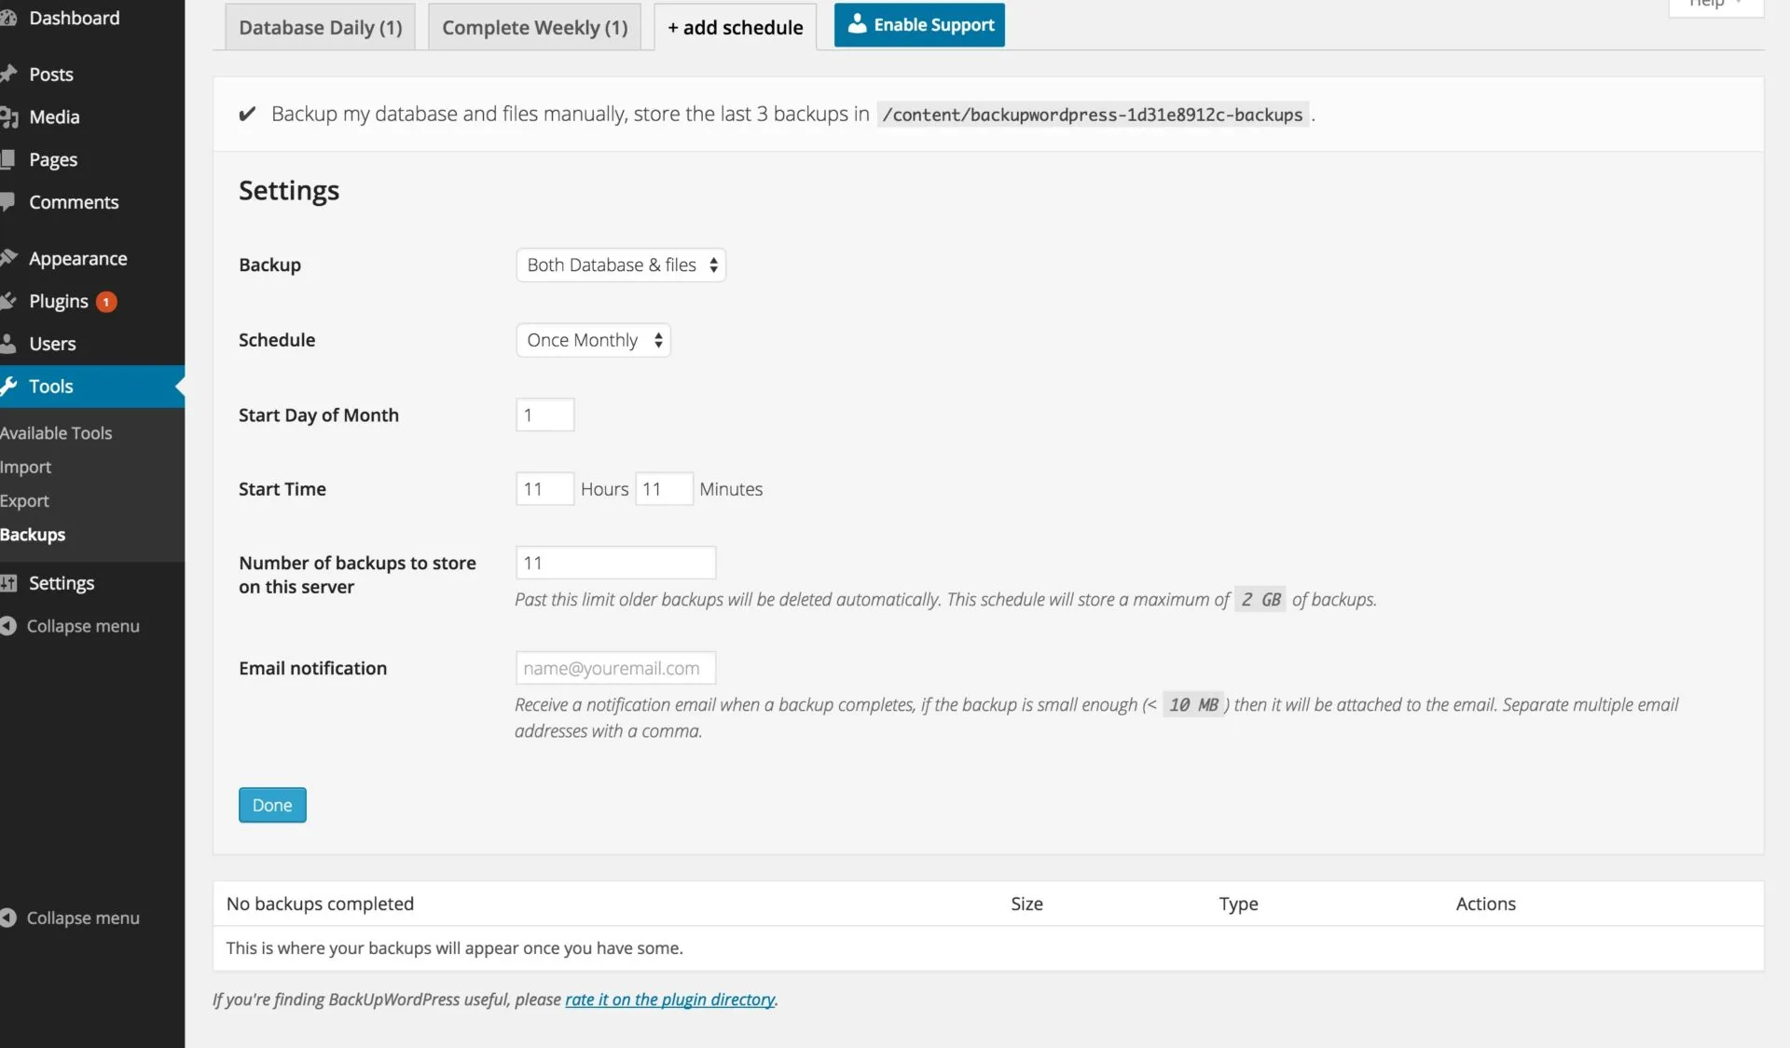Focus the Start Time Minutes field

664,489
